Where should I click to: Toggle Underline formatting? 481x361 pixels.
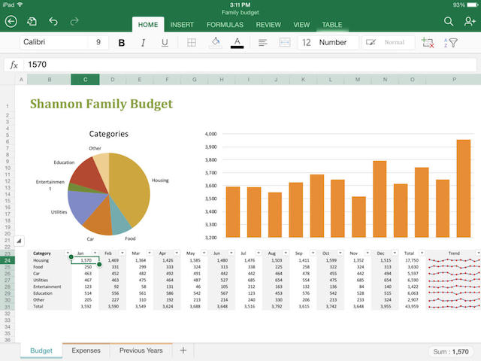165,43
